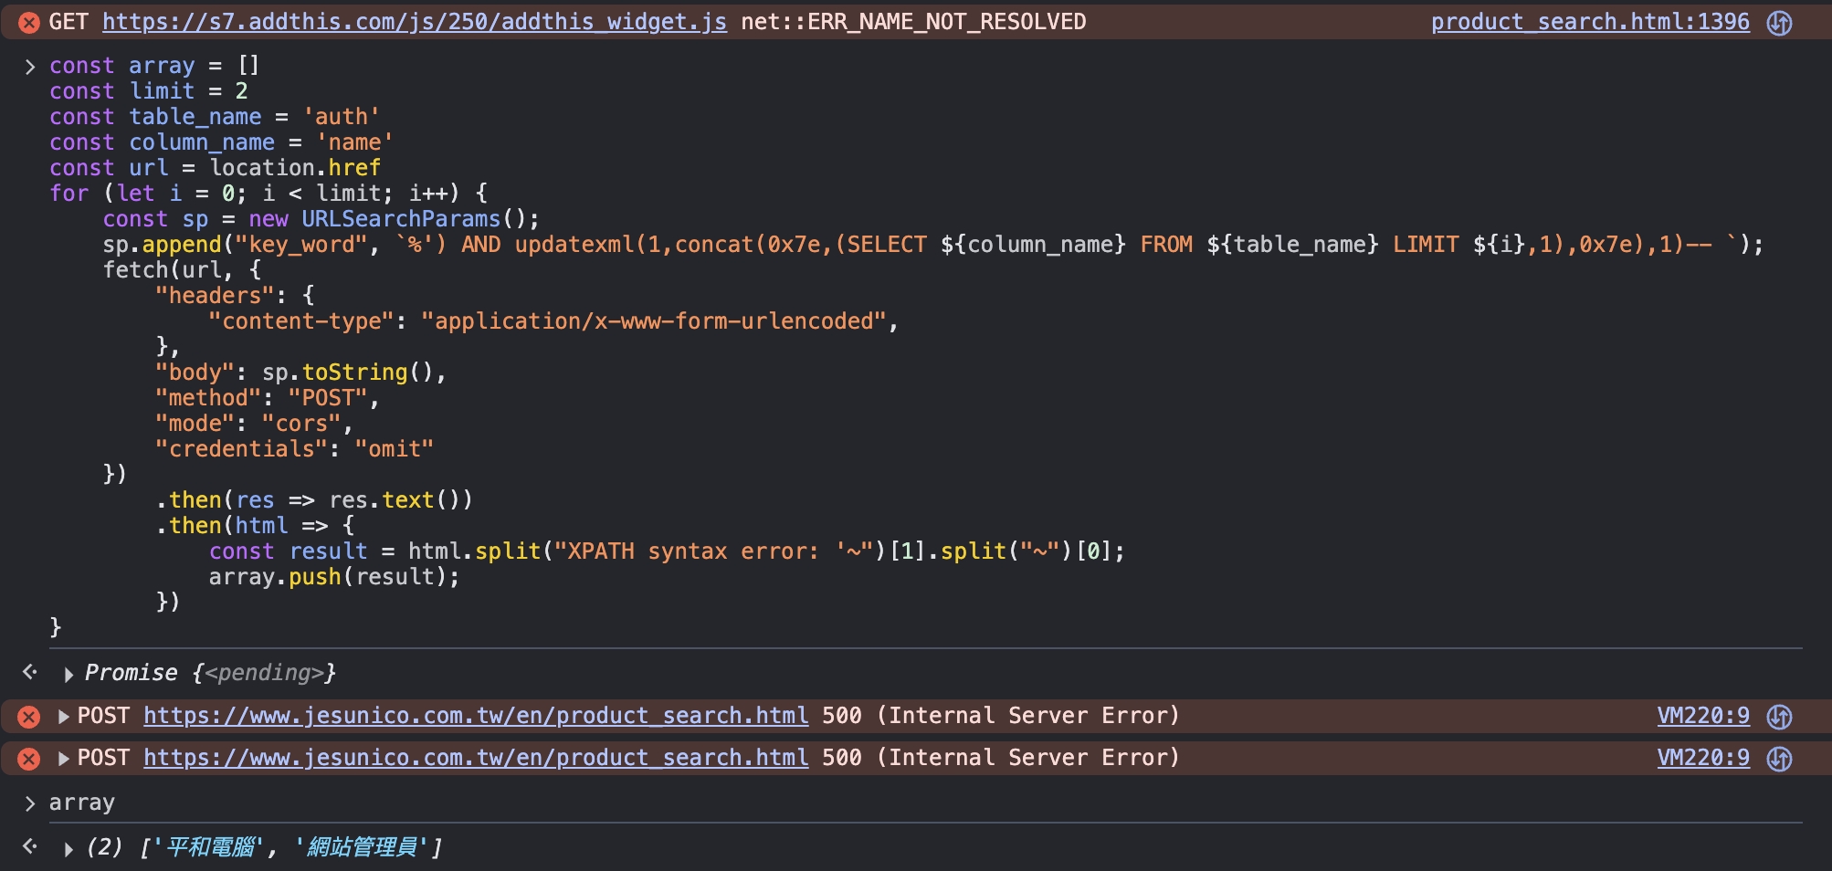Viewport: 1832px width, 871px height.
Task: Click the 'net::ERR_NAME_NOT_RESOLVED' error text
Action: (x=913, y=22)
